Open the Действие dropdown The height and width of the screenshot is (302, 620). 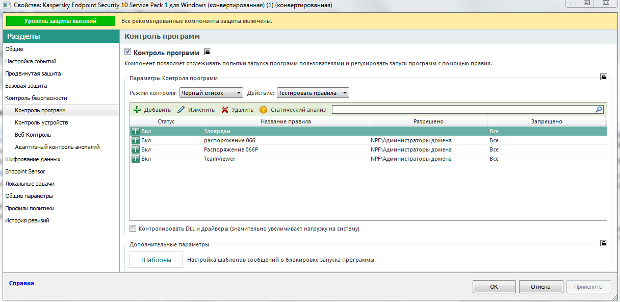(x=313, y=93)
